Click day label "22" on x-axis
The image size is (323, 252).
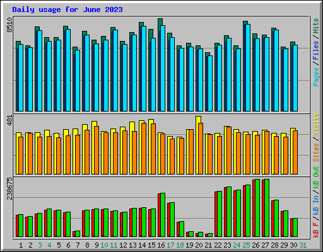coord(218,245)
